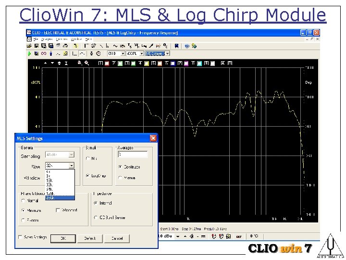The width and height of the screenshot is (346, 260).
Task: Click the red overlay color swatch
Action: click(107, 64)
